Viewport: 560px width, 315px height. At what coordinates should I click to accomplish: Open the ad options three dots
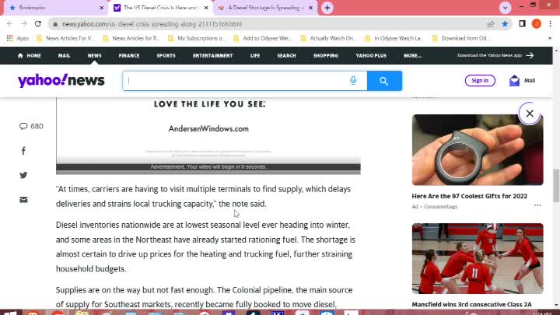[x=537, y=205]
